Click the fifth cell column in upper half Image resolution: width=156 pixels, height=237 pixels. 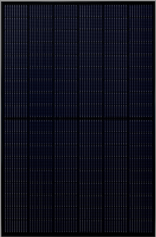pos(116,61)
